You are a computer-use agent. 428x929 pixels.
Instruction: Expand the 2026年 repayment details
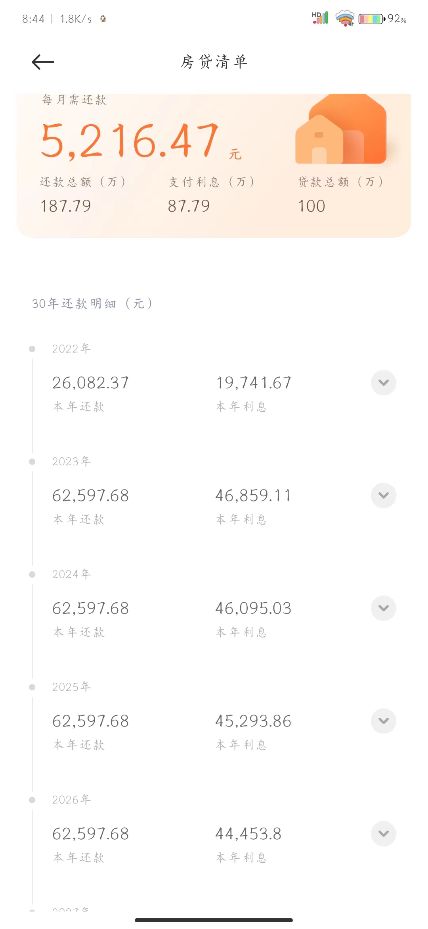tap(383, 834)
